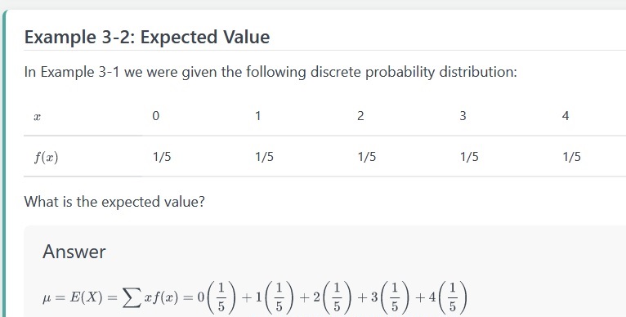Click the 1/5 probability under x equals 1

click(x=264, y=157)
